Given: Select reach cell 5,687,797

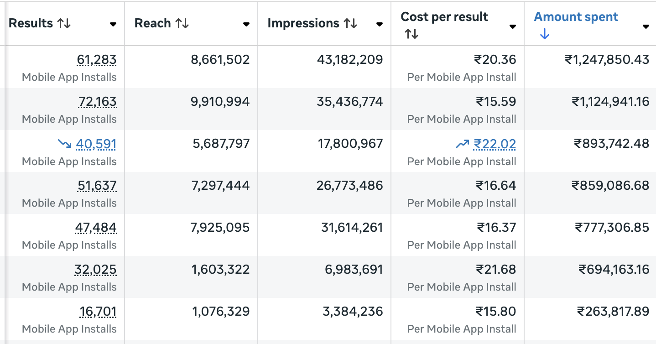Looking at the screenshot, I should click(221, 144).
